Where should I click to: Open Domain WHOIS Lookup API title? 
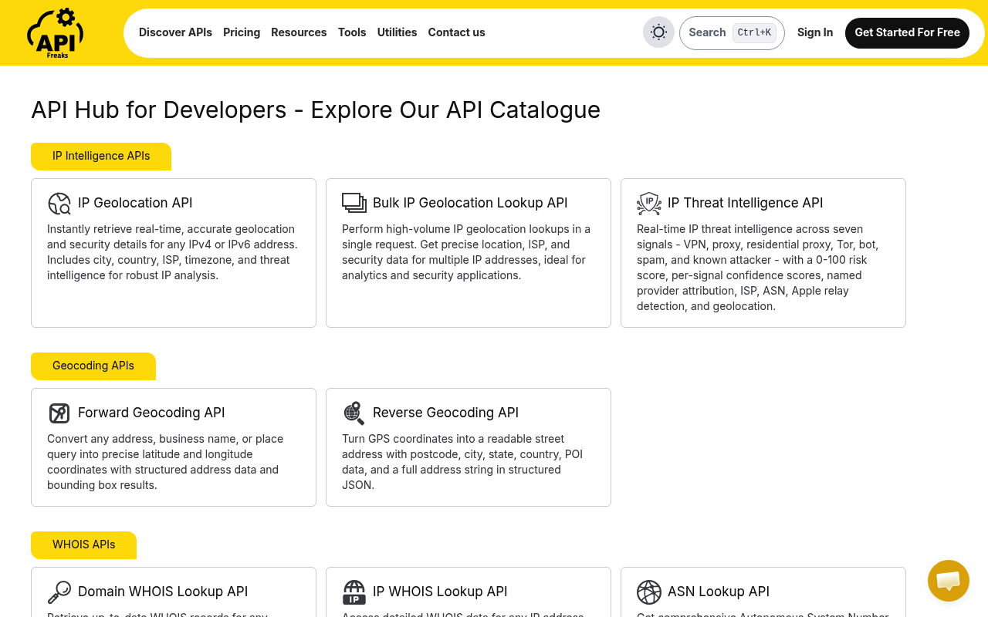163,592
